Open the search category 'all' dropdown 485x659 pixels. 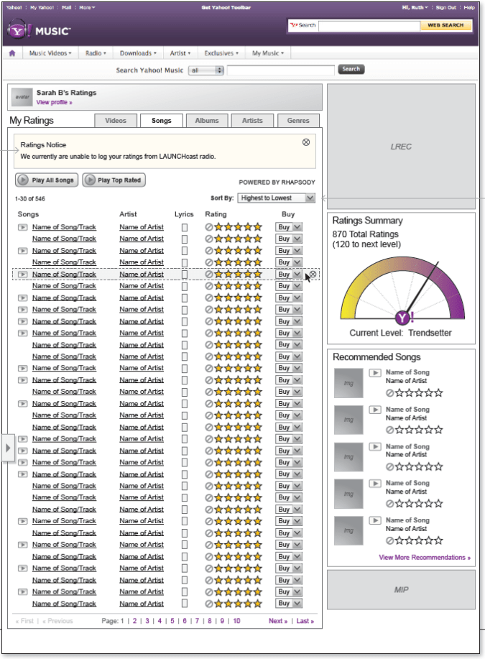(206, 70)
